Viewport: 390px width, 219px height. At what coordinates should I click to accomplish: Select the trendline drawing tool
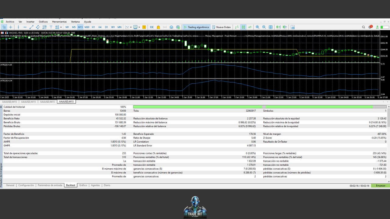[x=31, y=27]
